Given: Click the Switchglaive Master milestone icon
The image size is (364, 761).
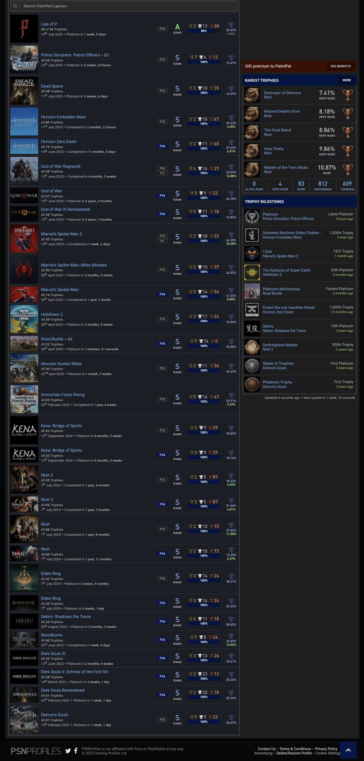Looking at the screenshot, I should pos(252,347).
